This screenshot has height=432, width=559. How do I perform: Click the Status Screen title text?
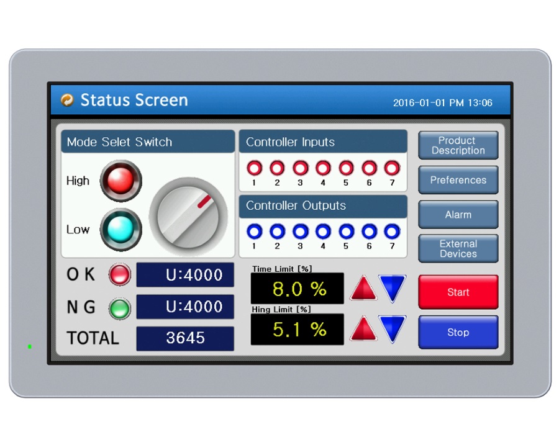(134, 100)
